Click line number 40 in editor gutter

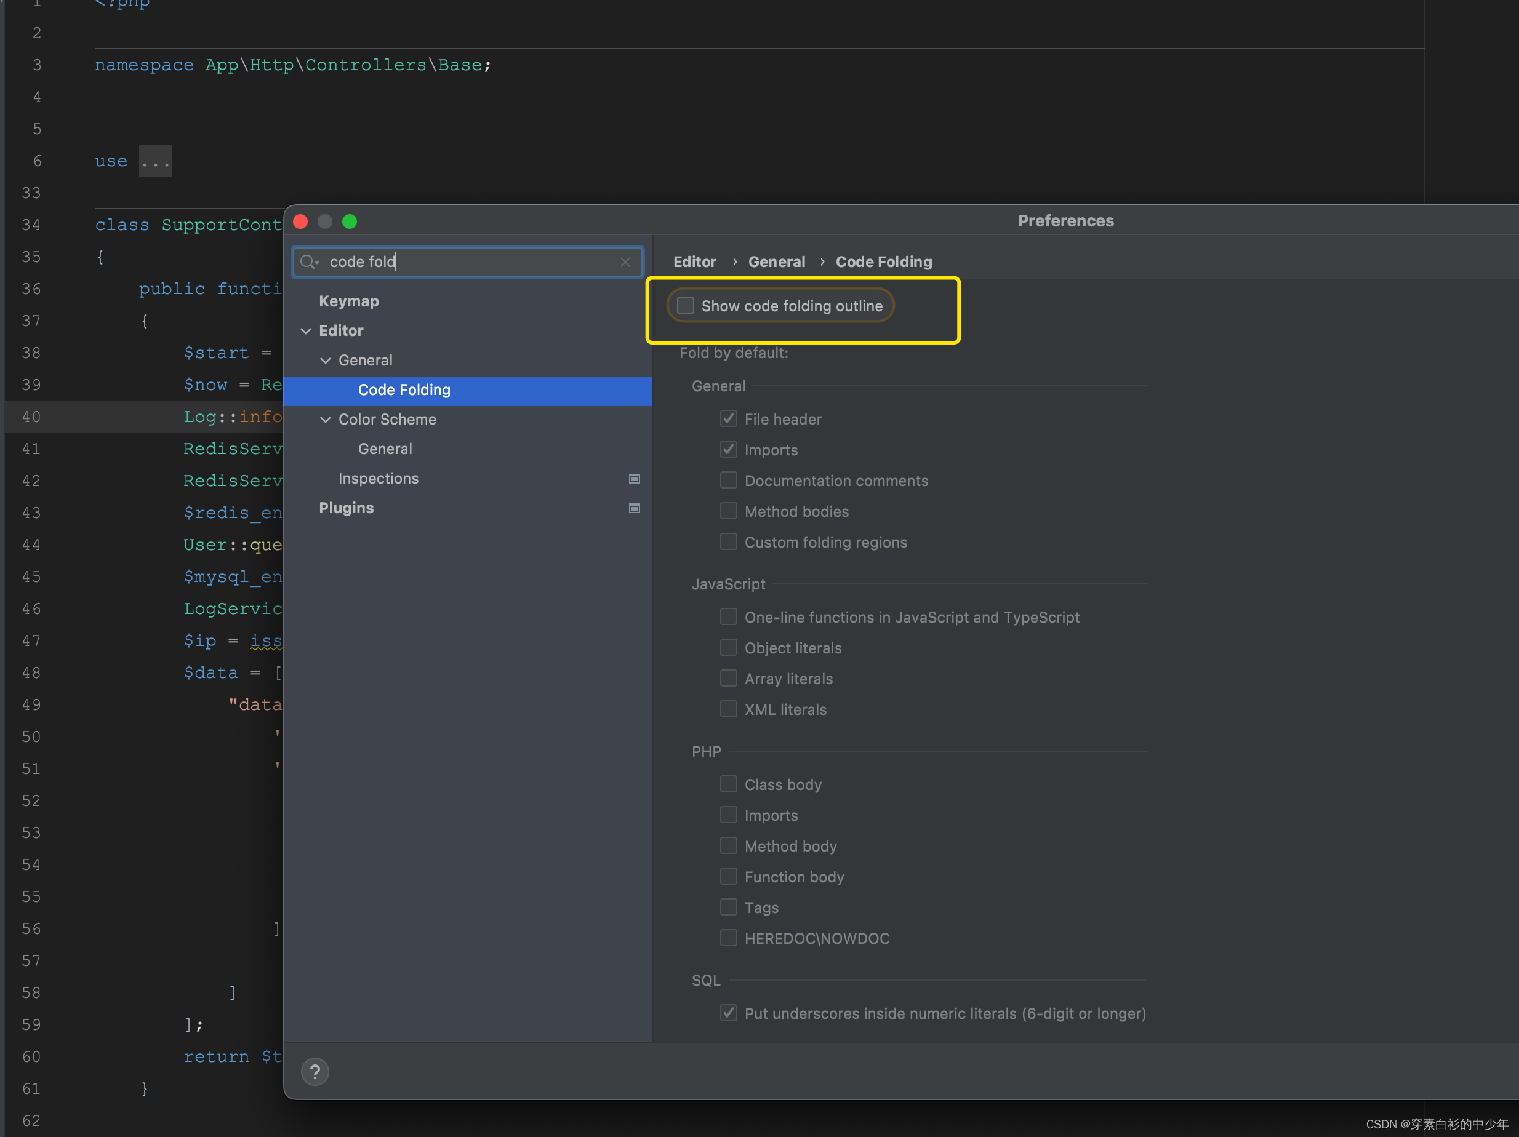tap(31, 416)
